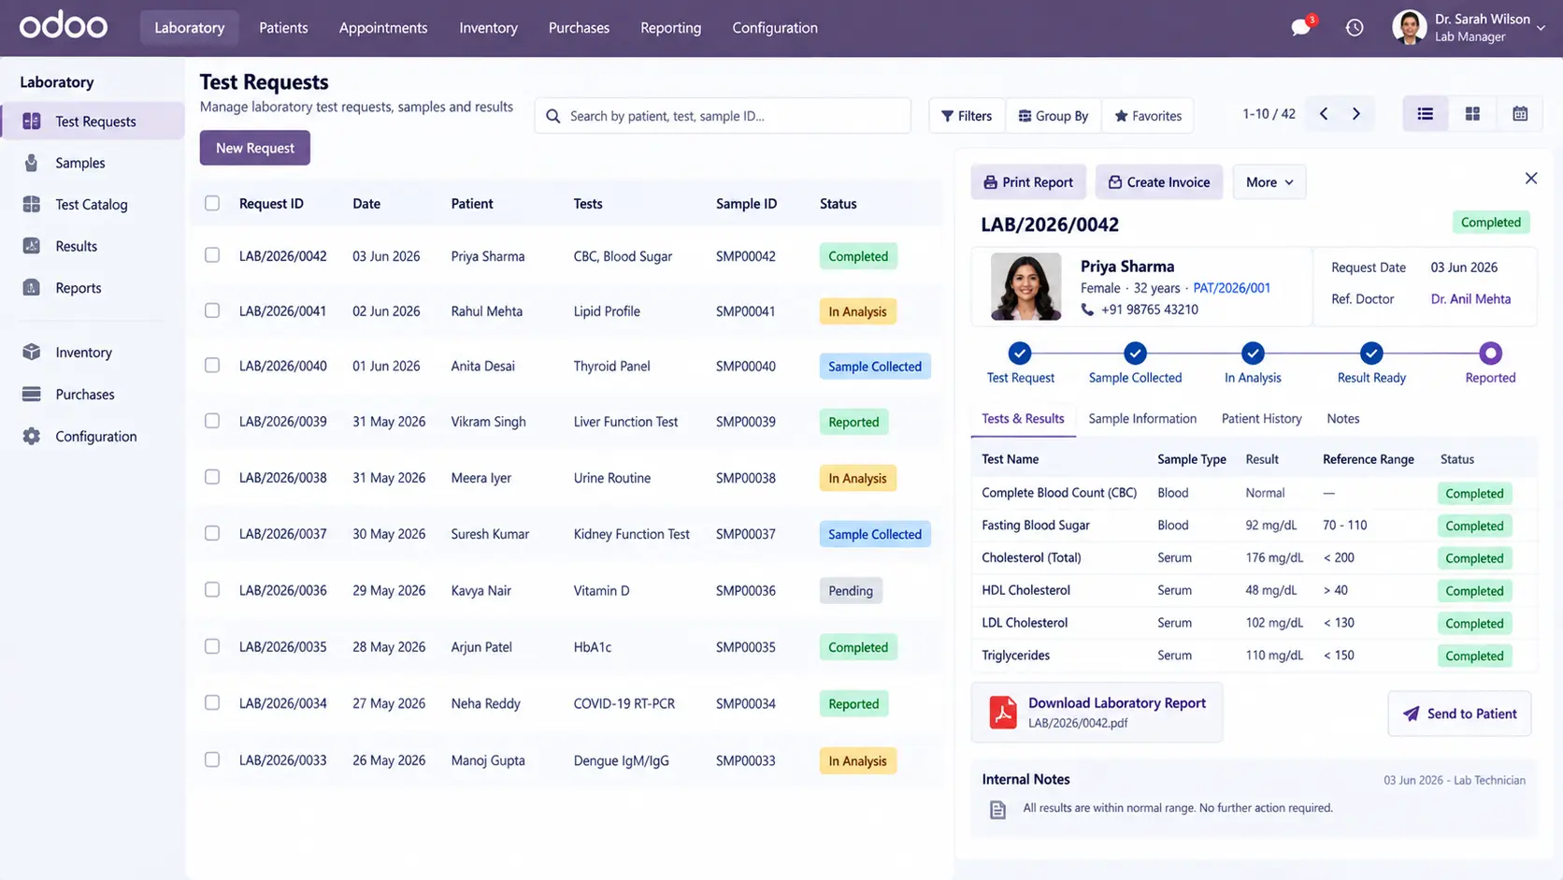Click Print Report button
Viewport: 1563px width, 880px height.
point(1028,182)
